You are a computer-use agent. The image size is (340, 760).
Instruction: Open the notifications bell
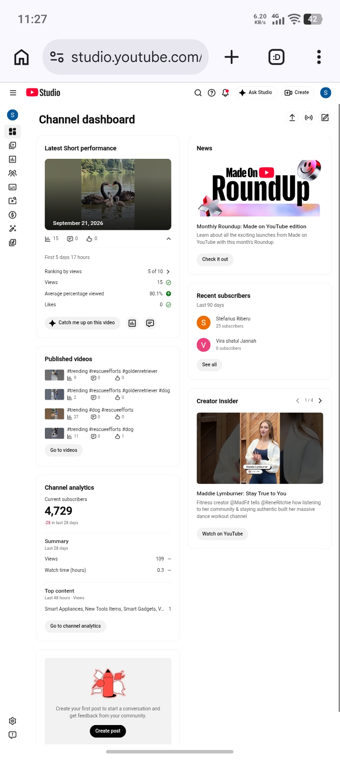226,93
